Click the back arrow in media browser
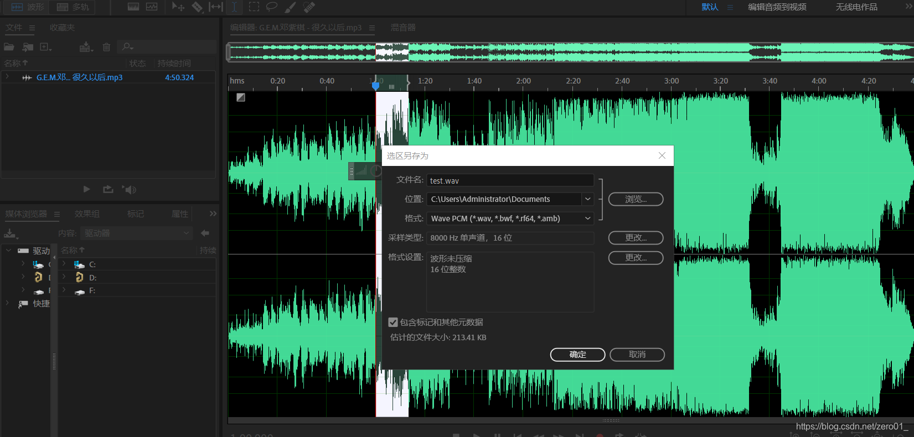Viewport: 914px width, 437px height. click(x=205, y=233)
